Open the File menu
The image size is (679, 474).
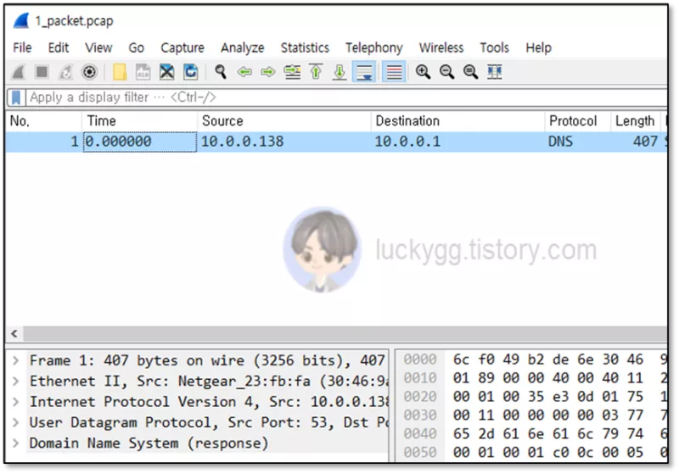point(22,47)
